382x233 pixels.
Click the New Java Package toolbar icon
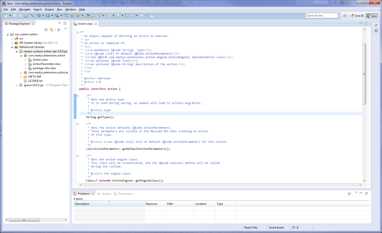73,16
